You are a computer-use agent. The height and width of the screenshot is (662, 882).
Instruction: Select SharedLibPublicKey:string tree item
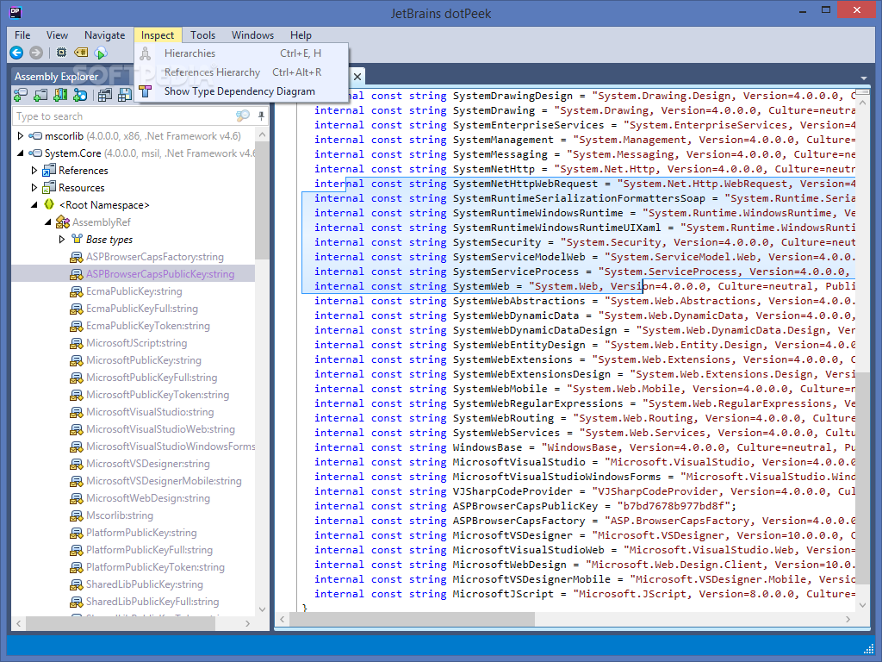point(144,584)
